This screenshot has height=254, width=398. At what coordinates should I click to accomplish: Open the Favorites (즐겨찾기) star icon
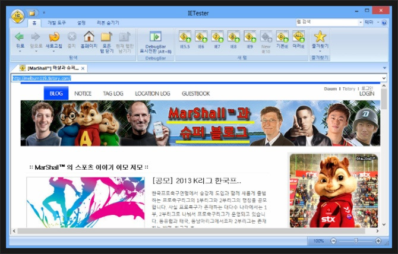(320, 37)
